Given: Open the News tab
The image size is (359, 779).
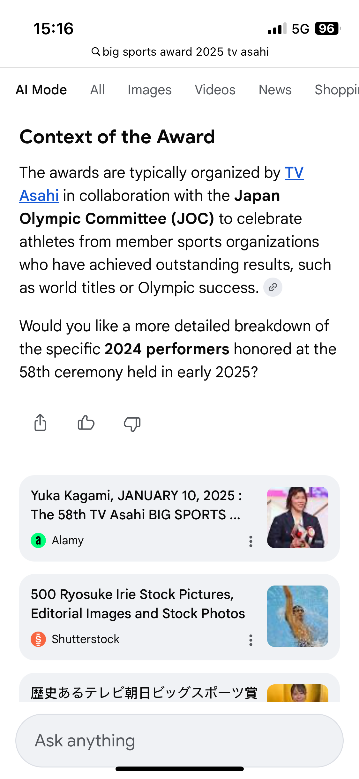Looking at the screenshot, I should [x=275, y=90].
